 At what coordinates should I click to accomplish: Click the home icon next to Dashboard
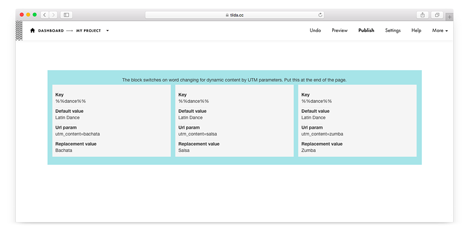33,31
